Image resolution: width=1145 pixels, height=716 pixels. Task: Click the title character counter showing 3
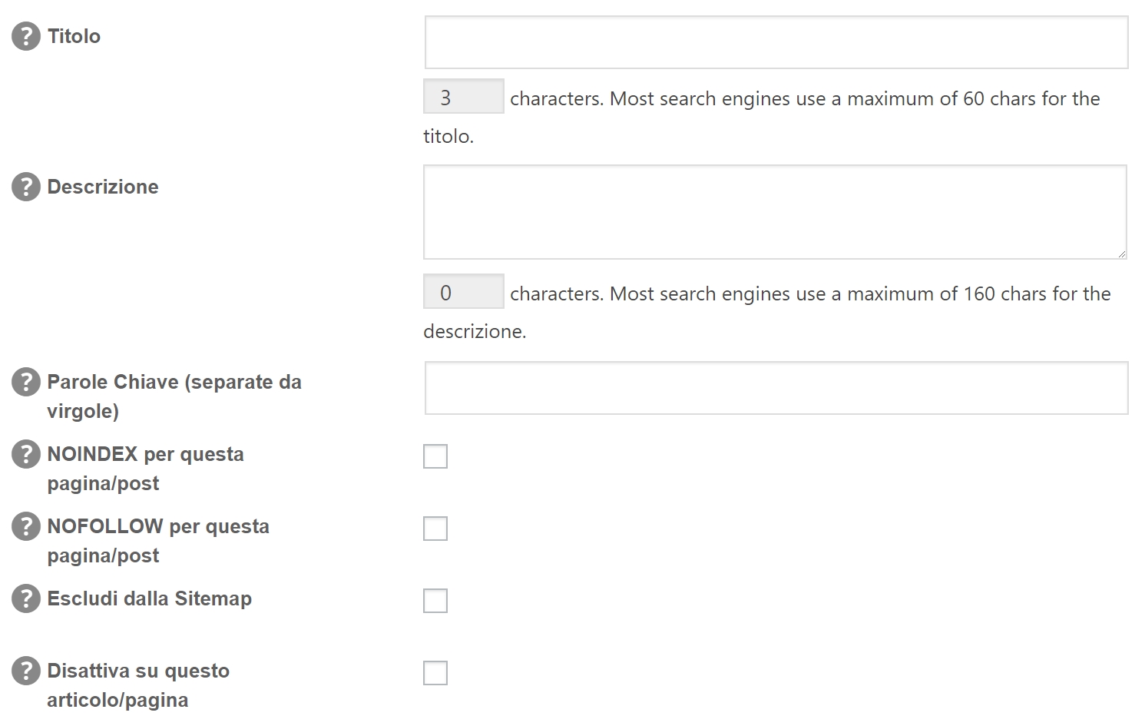coord(463,97)
